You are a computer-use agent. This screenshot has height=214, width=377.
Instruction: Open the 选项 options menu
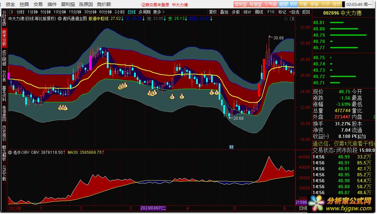point(336,5)
